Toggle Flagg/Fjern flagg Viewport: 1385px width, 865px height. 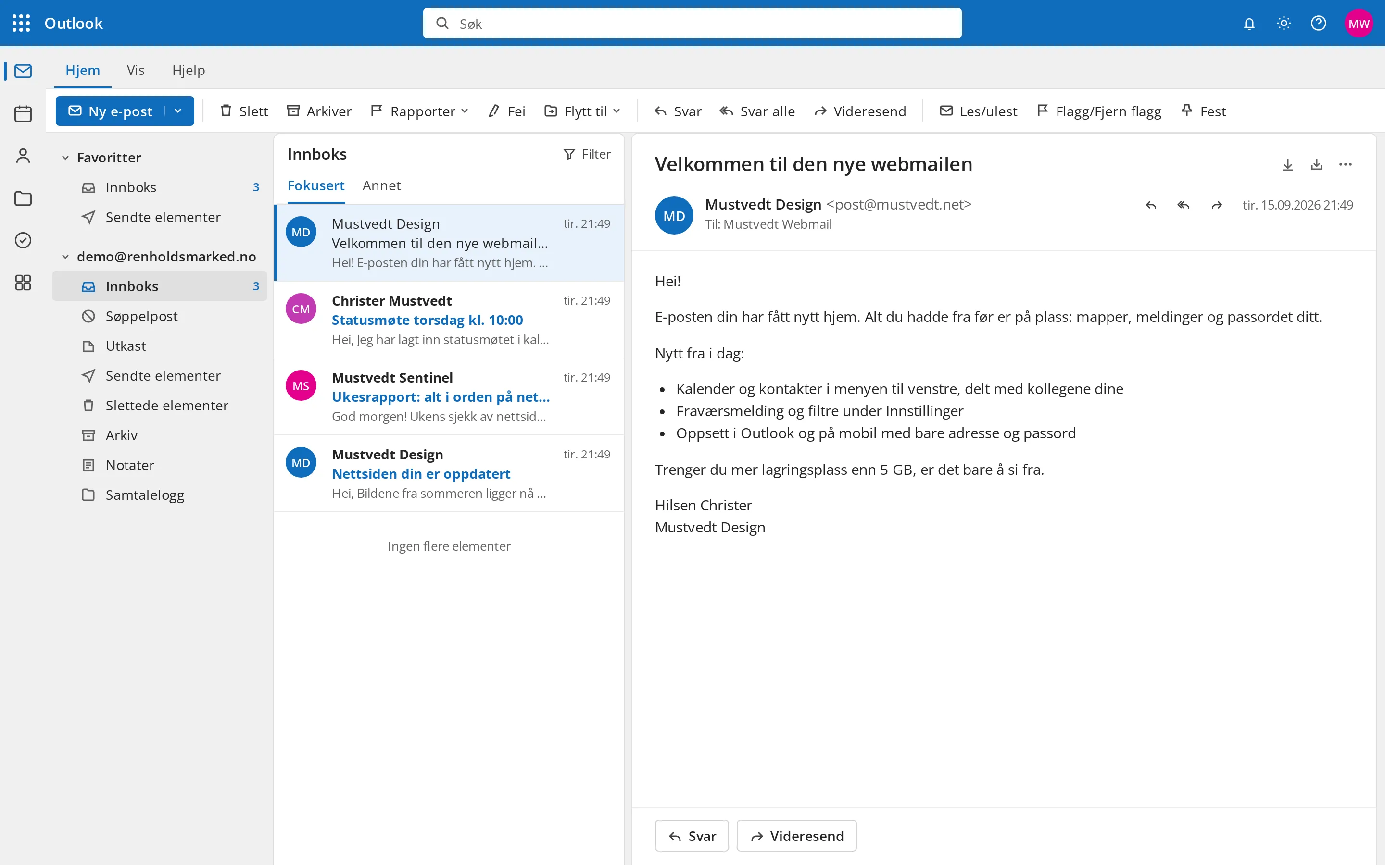point(1099,111)
